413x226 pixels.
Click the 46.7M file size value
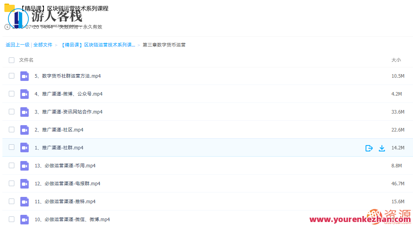[398, 183]
